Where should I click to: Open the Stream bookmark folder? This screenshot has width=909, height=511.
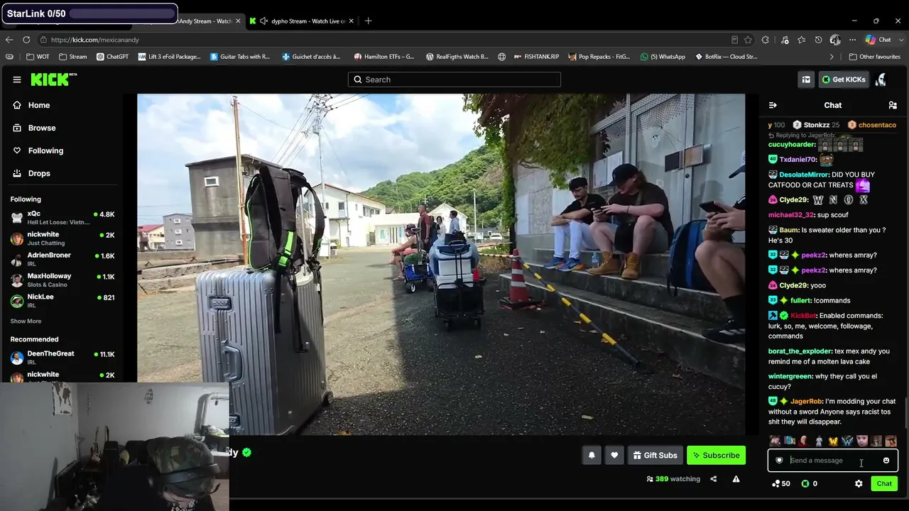point(73,57)
